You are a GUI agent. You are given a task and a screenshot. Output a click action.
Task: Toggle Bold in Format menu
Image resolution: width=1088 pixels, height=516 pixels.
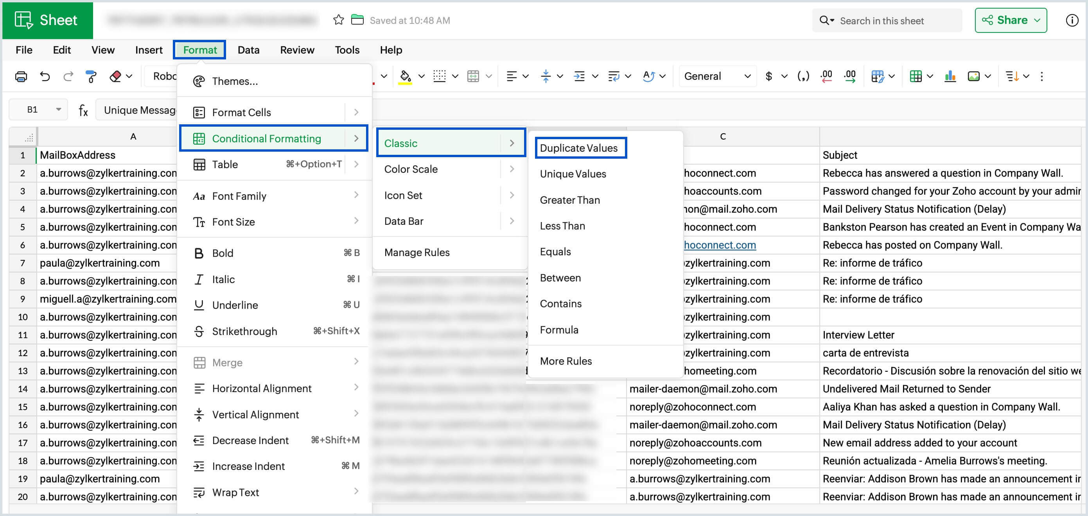coord(223,253)
